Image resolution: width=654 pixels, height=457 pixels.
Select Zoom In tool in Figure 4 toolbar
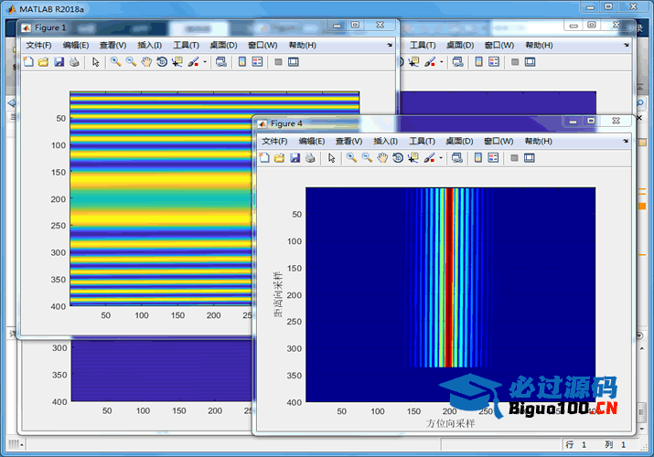pyautogui.click(x=351, y=158)
